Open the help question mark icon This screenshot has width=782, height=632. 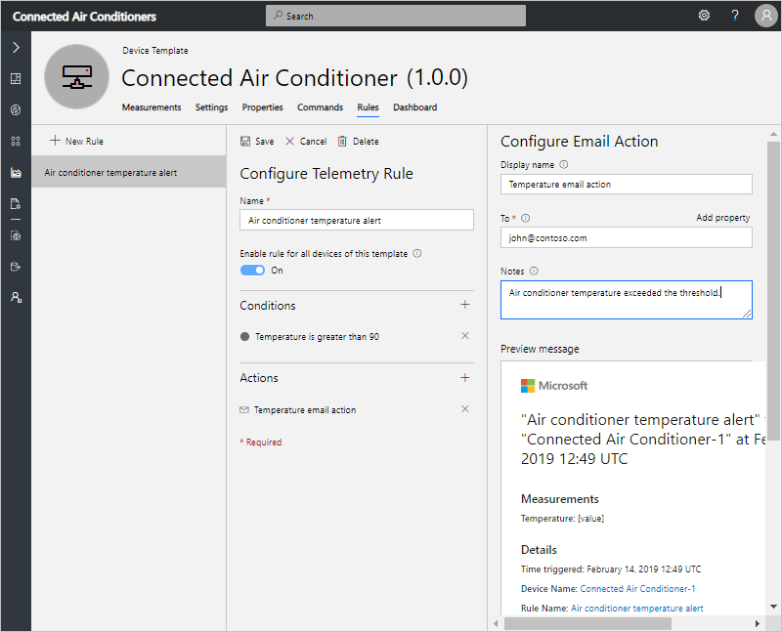click(735, 16)
